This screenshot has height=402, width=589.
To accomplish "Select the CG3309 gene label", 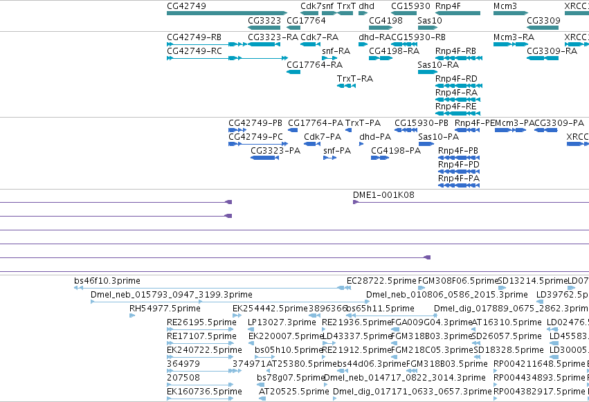I will (x=543, y=20).
